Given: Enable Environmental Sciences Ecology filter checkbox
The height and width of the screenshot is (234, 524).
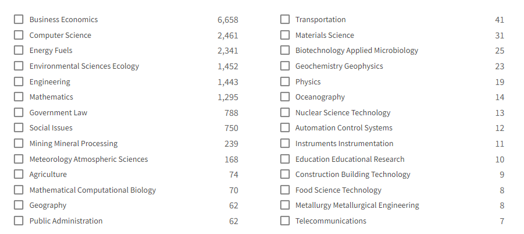Looking at the screenshot, I should pyautogui.click(x=19, y=66).
